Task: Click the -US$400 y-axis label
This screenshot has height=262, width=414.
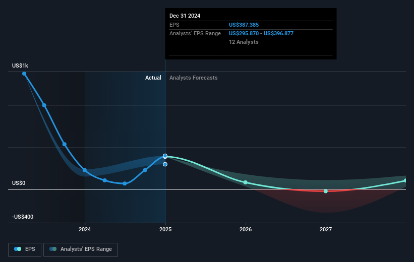Action: [x=23, y=217]
